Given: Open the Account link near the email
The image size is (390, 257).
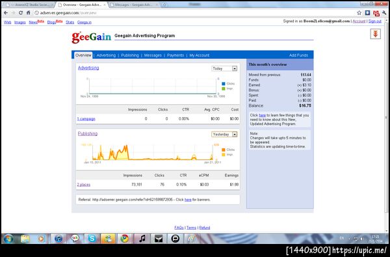Looking at the screenshot, I should coord(359,21).
